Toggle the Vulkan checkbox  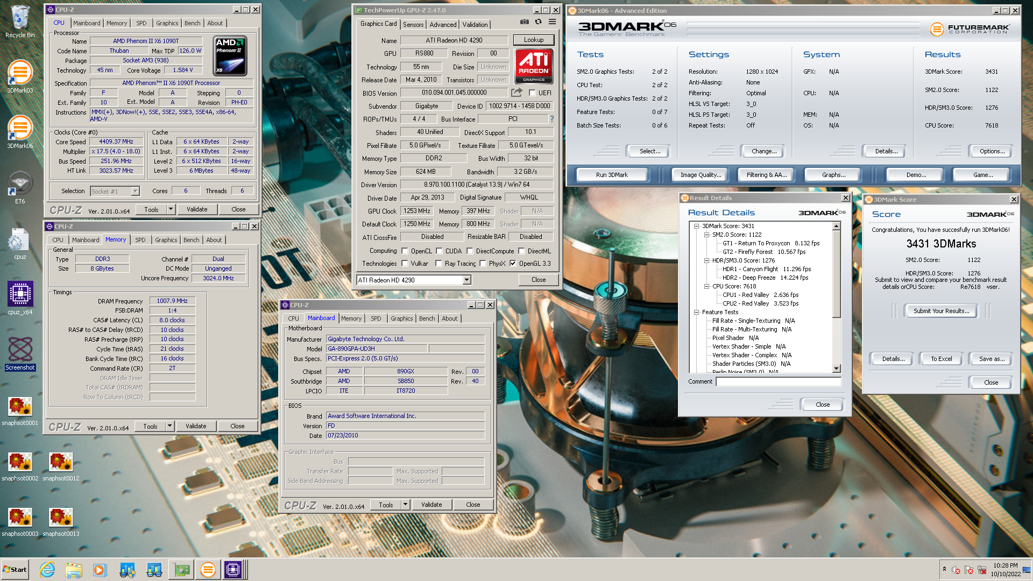coord(405,264)
